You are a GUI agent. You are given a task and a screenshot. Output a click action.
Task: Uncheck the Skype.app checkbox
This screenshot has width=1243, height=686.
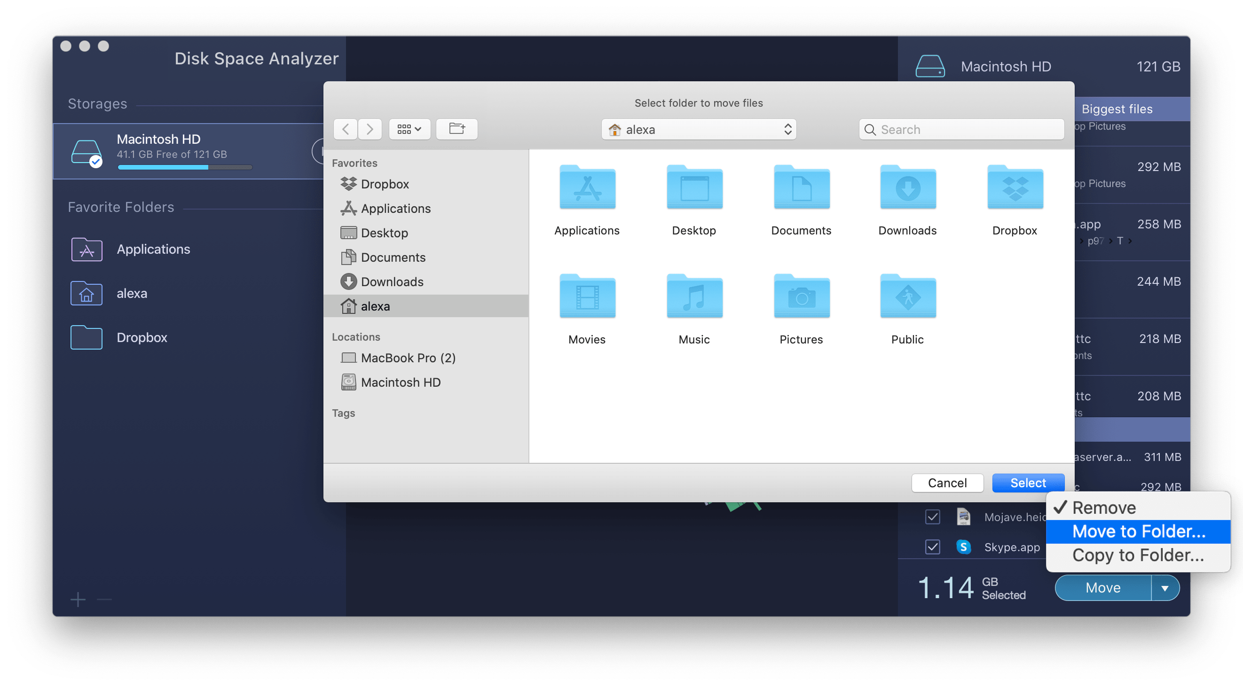(x=933, y=546)
